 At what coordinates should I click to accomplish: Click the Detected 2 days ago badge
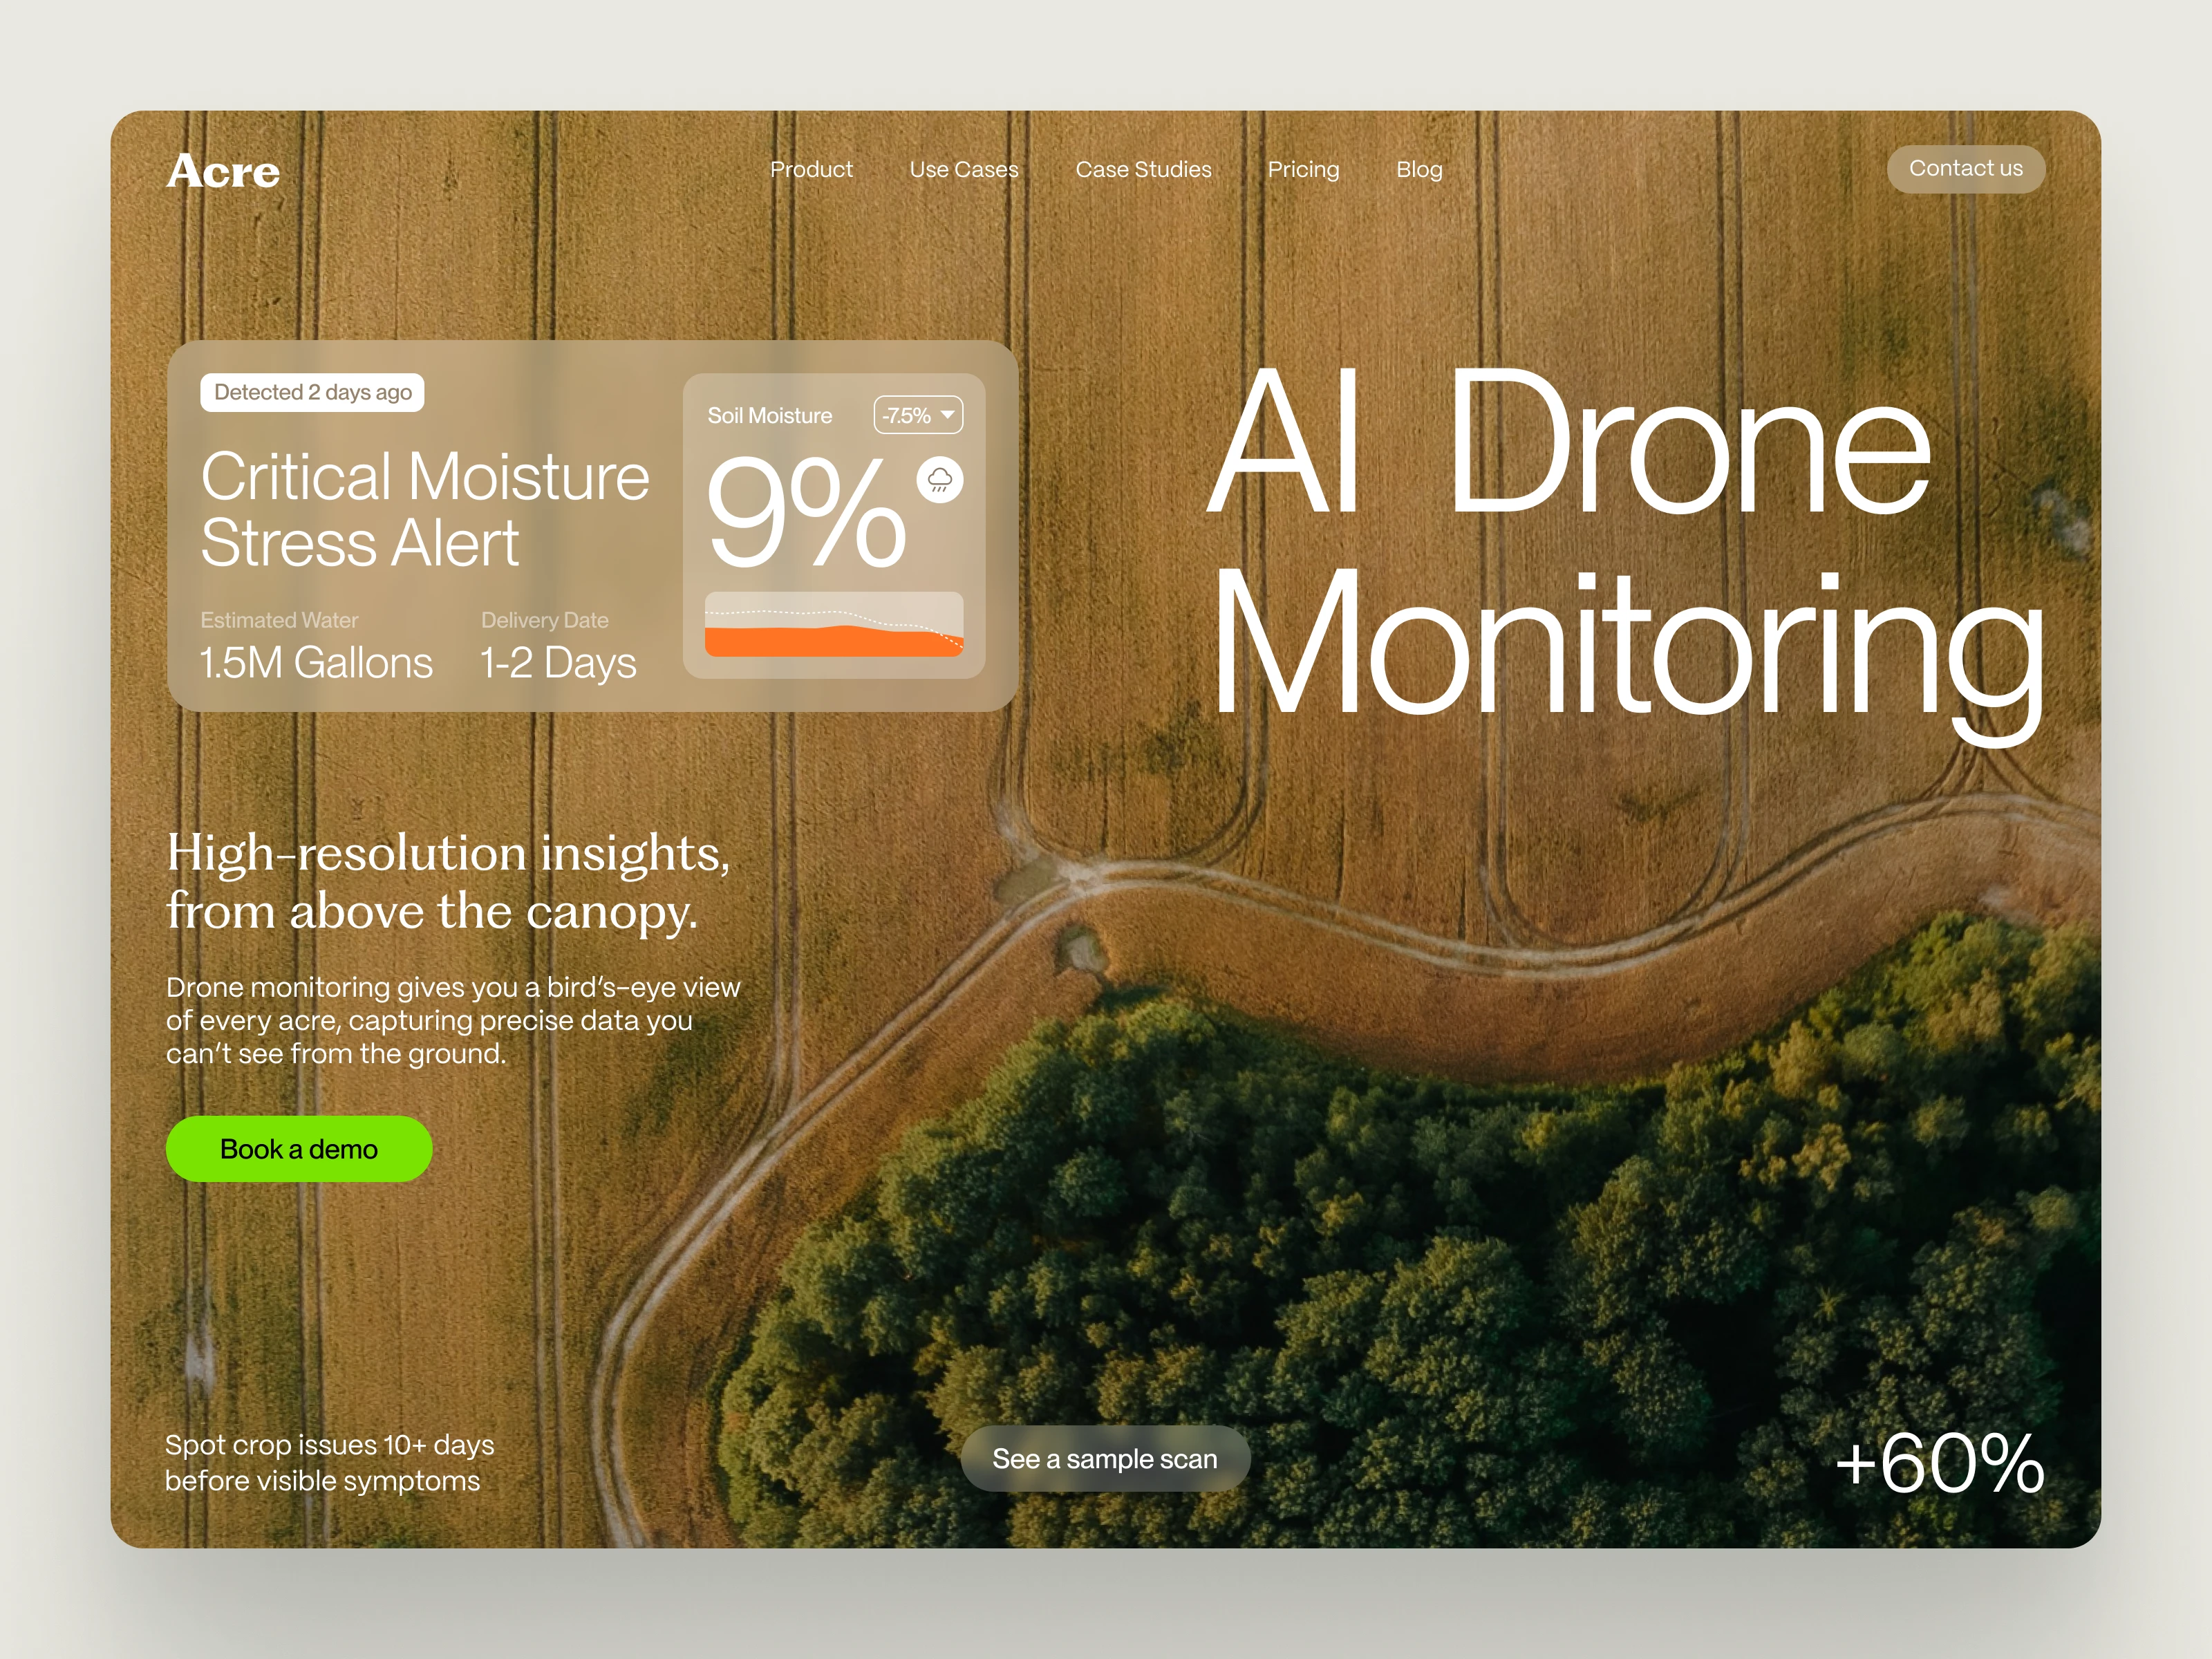coord(313,392)
